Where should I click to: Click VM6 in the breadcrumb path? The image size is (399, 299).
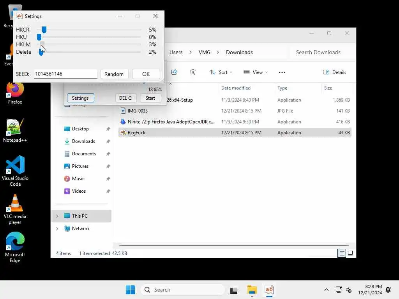click(204, 53)
